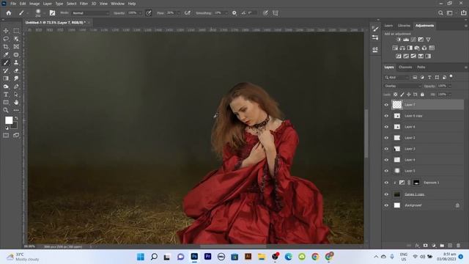The height and width of the screenshot is (264, 469).
Task: Open Photoshop search magnifier icon
Action: [440, 13]
